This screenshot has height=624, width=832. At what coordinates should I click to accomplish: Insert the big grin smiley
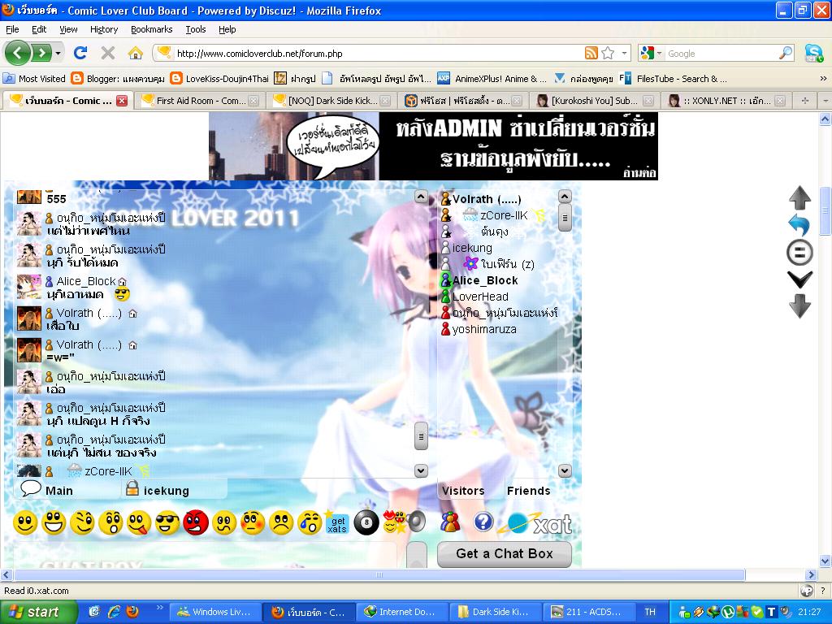point(54,523)
